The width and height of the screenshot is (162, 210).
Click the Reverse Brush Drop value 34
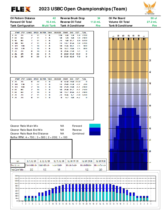99,18
